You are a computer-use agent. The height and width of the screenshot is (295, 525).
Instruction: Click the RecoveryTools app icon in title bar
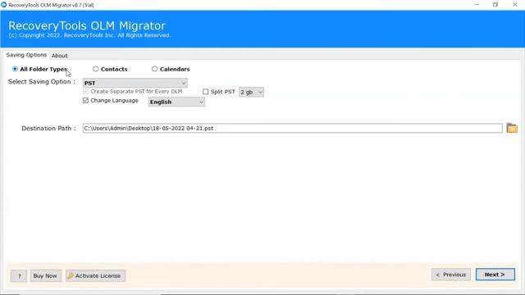tap(4, 5)
